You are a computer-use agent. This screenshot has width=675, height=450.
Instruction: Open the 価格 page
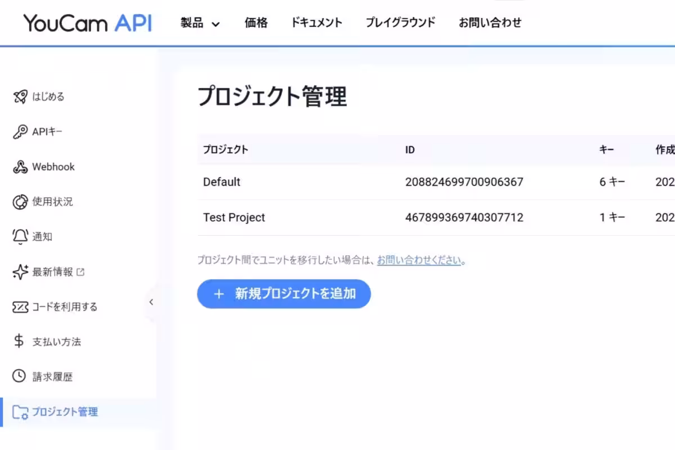pos(256,23)
